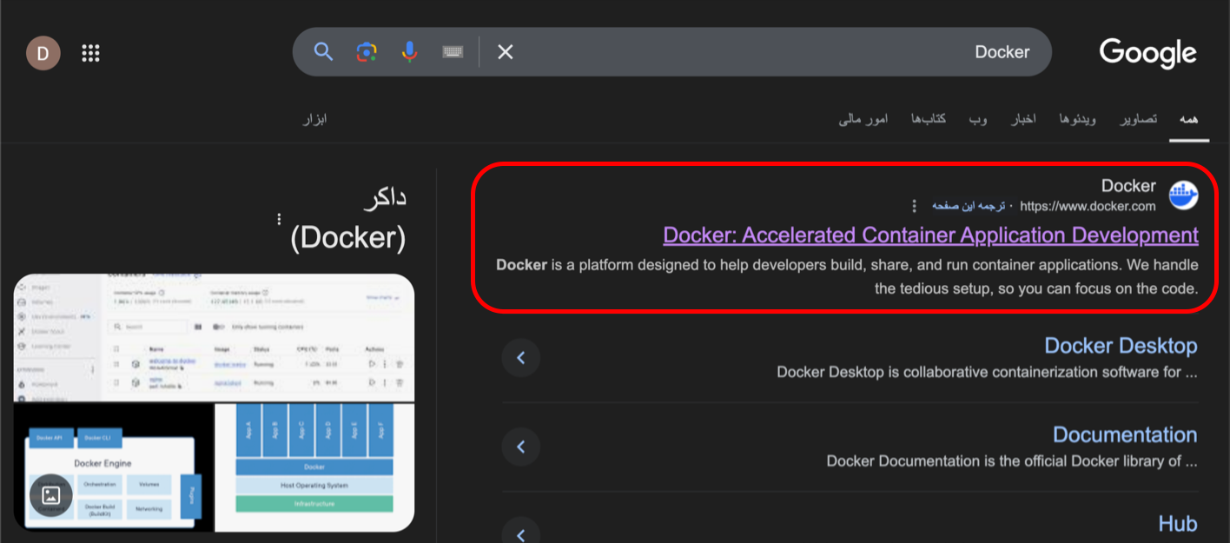Click the Docker Engine architecture diagram thumbnail

click(111, 467)
